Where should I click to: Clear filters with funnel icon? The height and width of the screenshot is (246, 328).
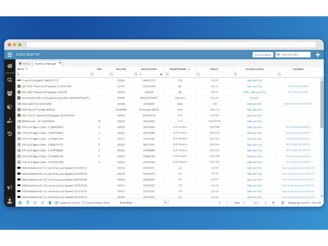pyautogui.click(x=28, y=203)
